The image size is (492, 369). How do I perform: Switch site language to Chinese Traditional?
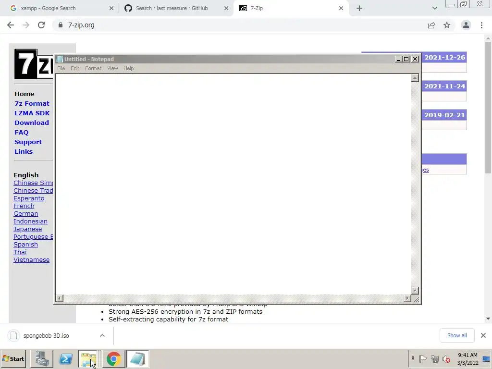pos(33,190)
